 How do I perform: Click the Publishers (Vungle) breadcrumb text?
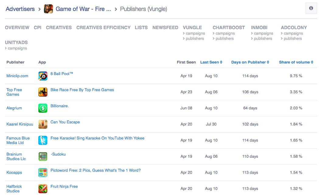(x=144, y=9)
